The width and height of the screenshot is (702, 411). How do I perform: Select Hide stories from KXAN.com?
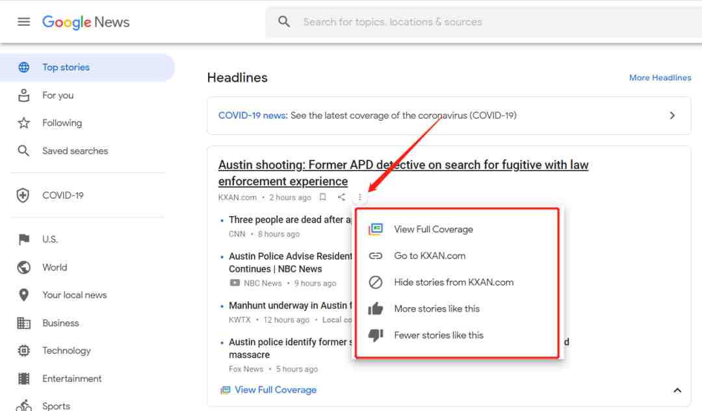[x=454, y=282]
